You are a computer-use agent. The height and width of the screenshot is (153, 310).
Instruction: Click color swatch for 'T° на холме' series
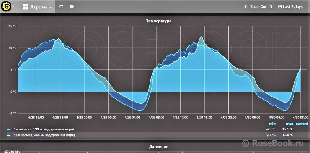click(8, 135)
